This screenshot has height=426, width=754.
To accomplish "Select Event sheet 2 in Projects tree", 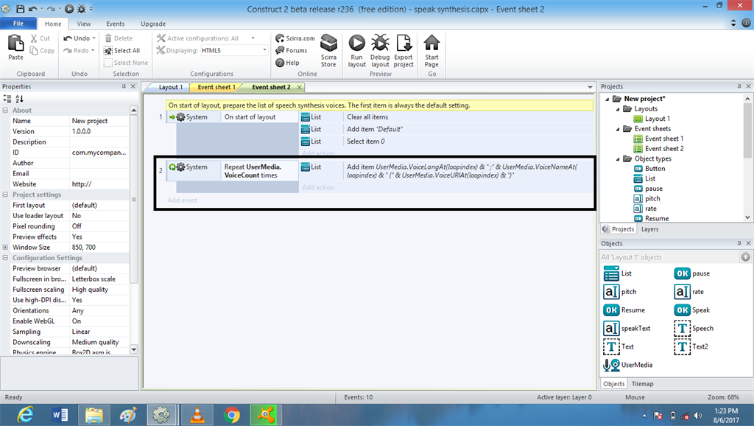I will [663, 149].
